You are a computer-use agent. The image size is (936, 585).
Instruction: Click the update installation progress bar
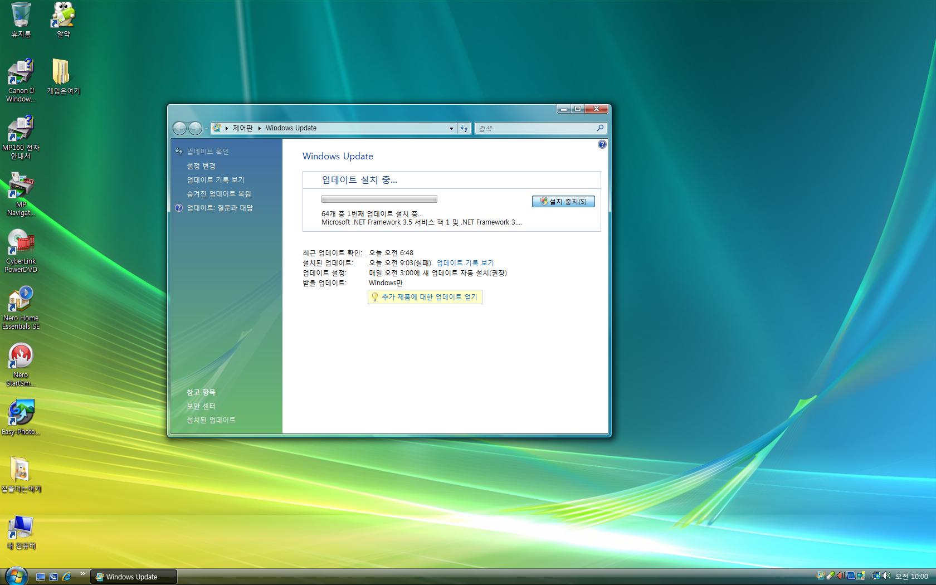[x=379, y=199]
